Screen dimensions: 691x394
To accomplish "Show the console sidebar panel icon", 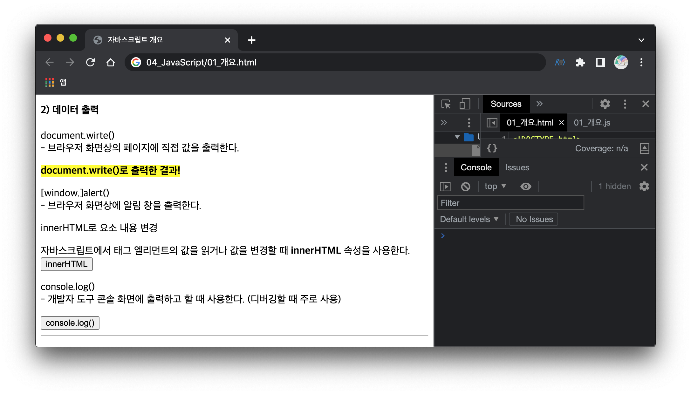I will tap(445, 187).
